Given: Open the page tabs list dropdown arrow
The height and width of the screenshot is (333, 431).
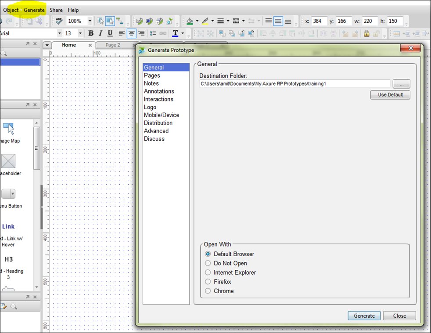Looking at the screenshot, I should (x=47, y=45).
